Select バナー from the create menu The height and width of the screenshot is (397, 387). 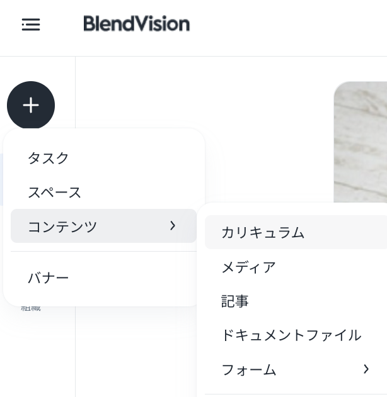pos(49,277)
